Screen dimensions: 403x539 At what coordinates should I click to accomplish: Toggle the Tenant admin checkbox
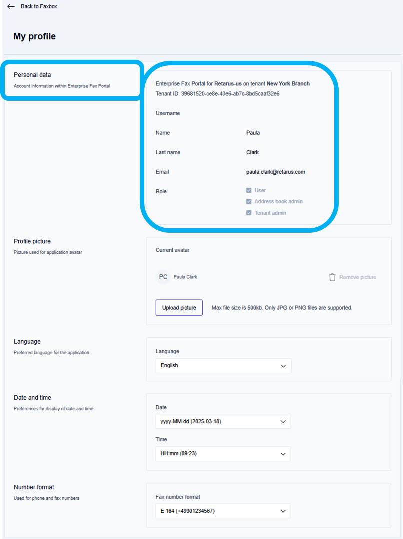coord(249,213)
